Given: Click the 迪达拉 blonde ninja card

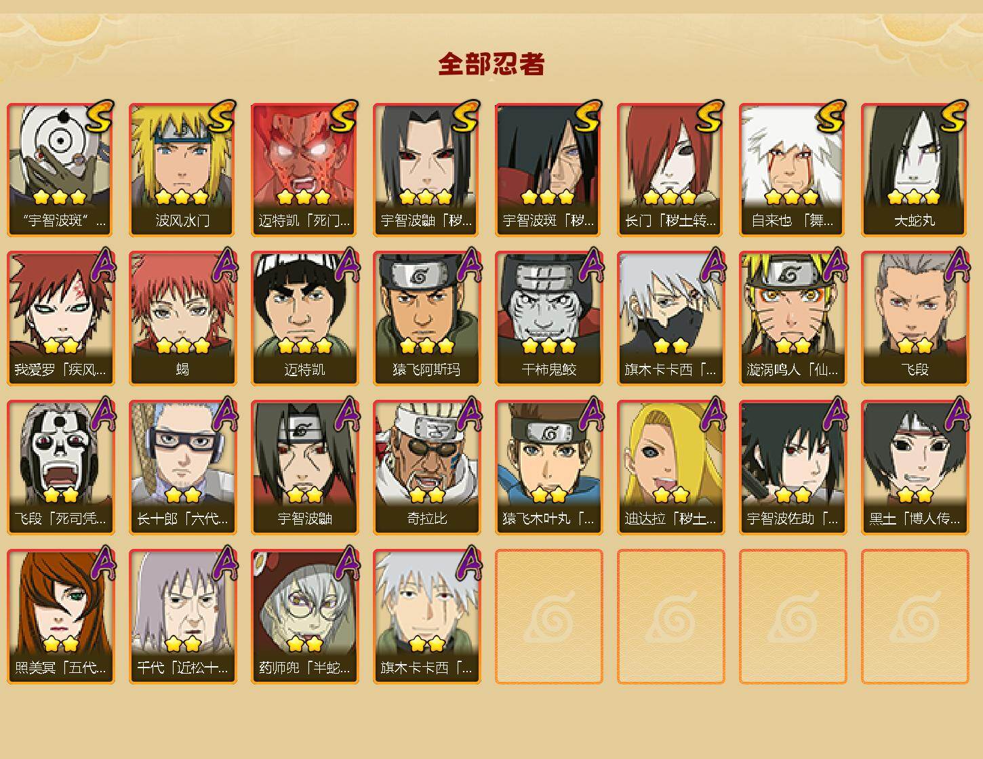Looking at the screenshot, I should (670, 468).
